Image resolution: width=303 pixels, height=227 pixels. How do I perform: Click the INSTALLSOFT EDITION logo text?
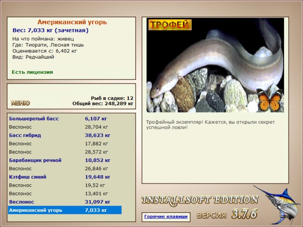pyautogui.click(x=200, y=200)
